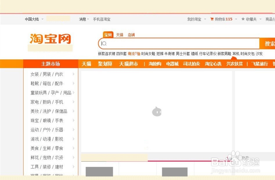Click the gray mascot placeholder in banner
This screenshot has height=180, width=275.
[157, 111]
